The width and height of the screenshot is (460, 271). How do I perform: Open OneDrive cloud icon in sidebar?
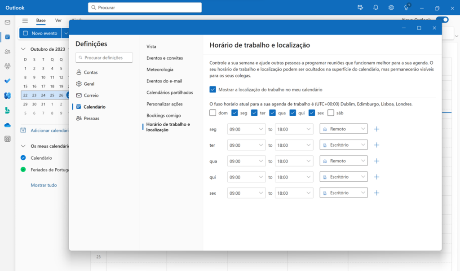7,125
